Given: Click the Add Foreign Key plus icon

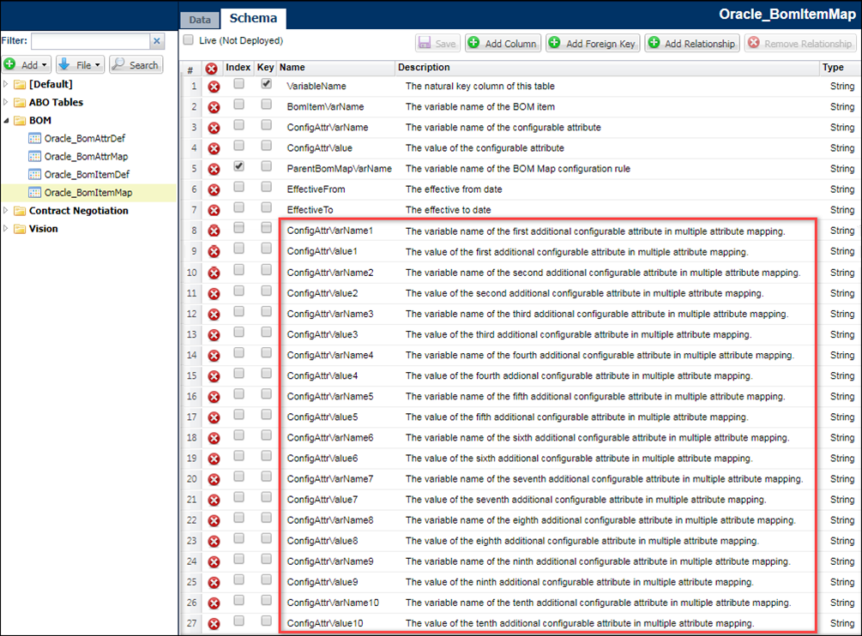Looking at the screenshot, I should [x=556, y=44].
